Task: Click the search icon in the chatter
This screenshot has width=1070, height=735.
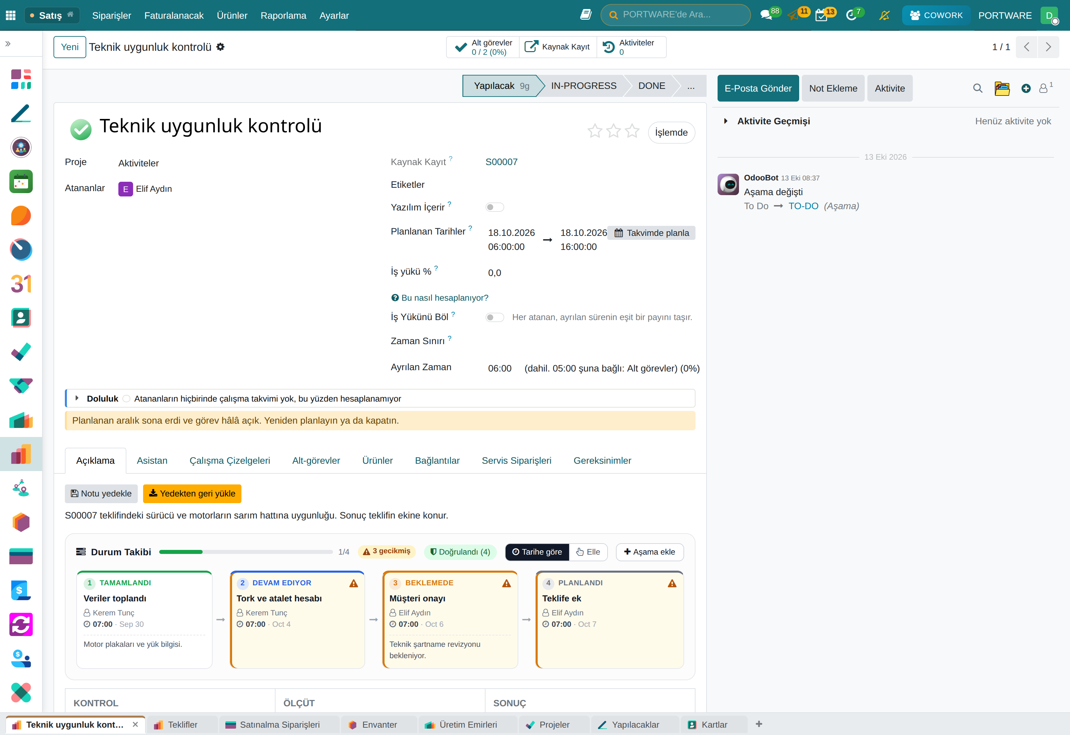Action: (978, 89)
